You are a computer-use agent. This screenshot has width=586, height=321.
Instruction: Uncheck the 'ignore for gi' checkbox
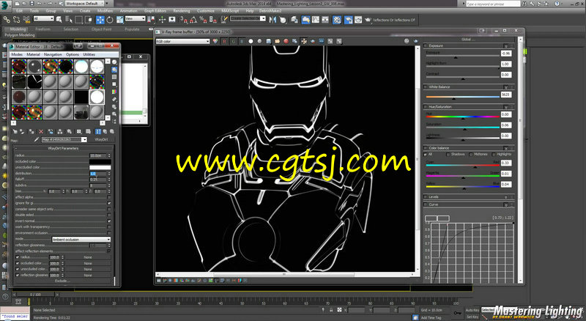(109, 203)
